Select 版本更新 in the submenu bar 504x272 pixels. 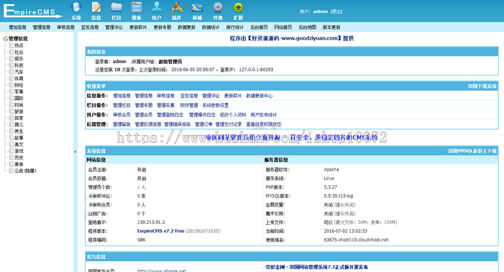331,28
